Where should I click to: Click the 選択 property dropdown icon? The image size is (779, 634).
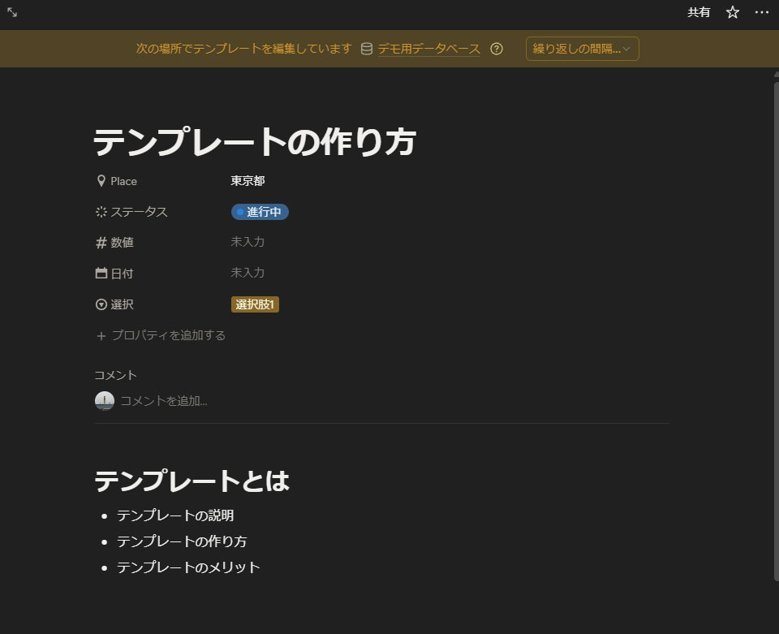pyautogui.click(x=101, y=304)
